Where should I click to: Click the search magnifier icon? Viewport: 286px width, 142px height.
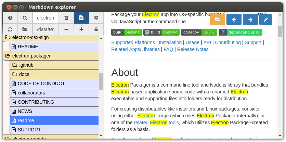pos(25,18)
